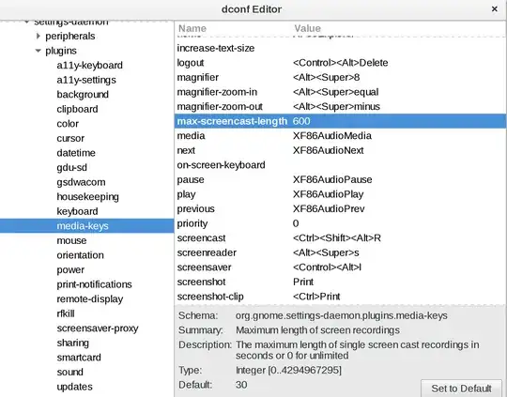Edit the <Control><Alt>Delete value
The width and height of the screenshot is (507, 397).
(x=341, y=63)
